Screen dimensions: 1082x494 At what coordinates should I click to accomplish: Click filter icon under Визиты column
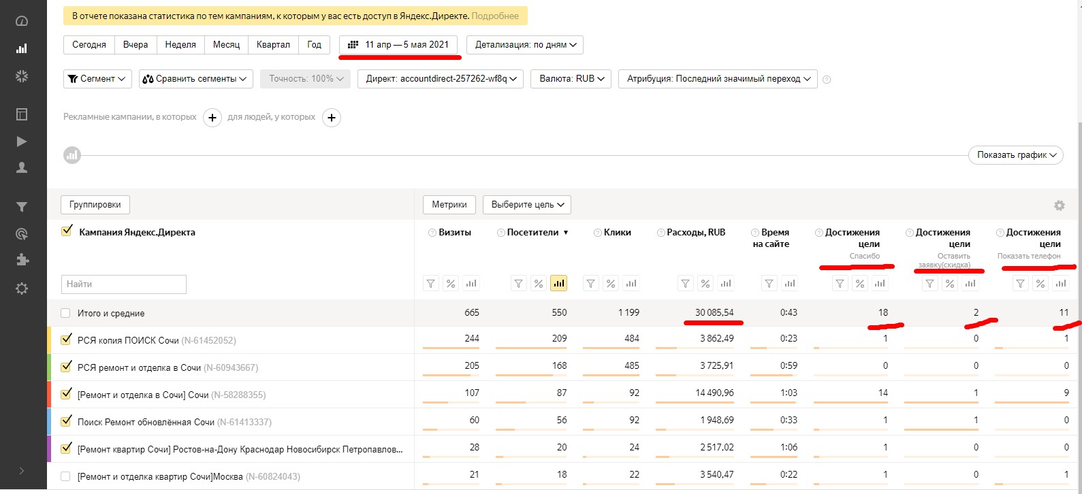[431, 284]
